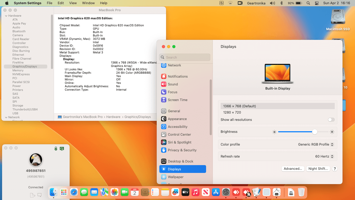The height and width of the screenshot is (200, 355).
Task: Launch Launchpad from the Dock
Action: pos(64,192)
